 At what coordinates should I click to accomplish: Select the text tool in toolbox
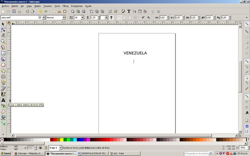click(3, 100)
